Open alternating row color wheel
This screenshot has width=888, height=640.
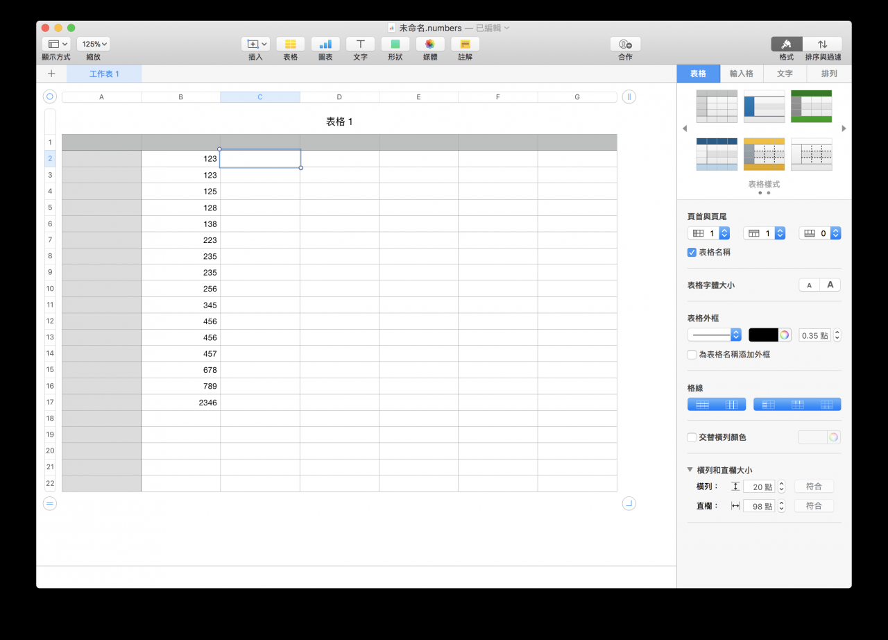pyautogui.click(x=833, y=437)
